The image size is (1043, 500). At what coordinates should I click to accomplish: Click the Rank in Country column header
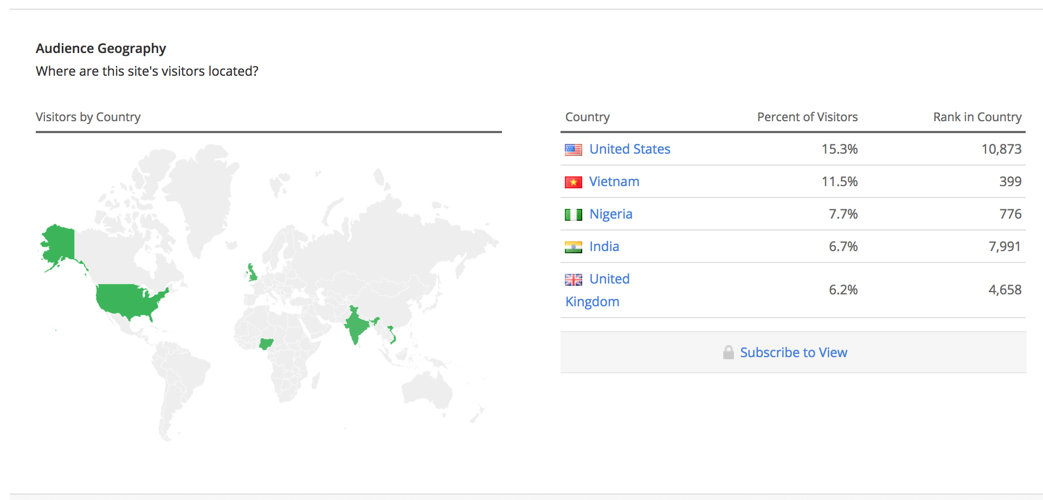(977, 117)
